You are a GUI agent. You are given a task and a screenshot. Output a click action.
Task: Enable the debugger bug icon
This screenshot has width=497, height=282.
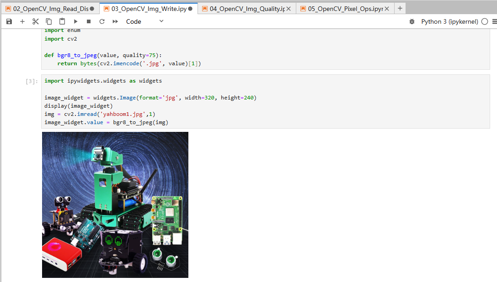[x=412, y=21]
